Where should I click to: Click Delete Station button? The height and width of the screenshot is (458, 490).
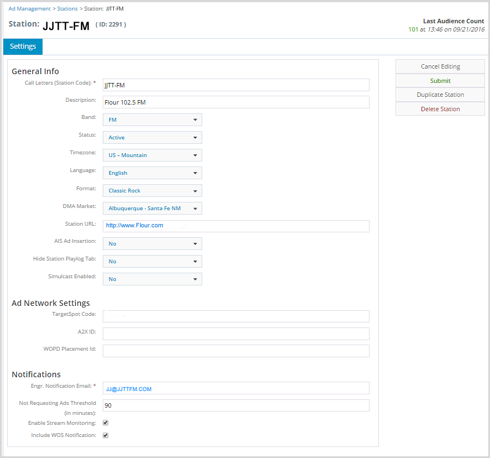[x=440, y=109]
